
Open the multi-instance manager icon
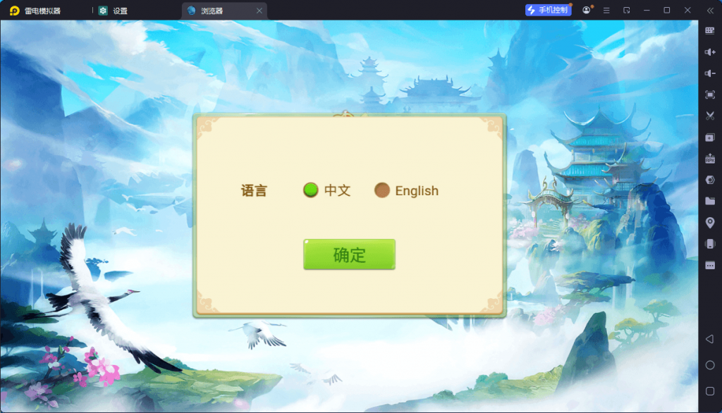point(710,137)
